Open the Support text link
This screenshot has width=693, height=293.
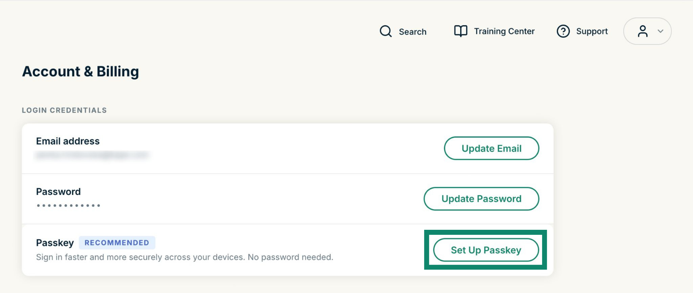(592, 31)
